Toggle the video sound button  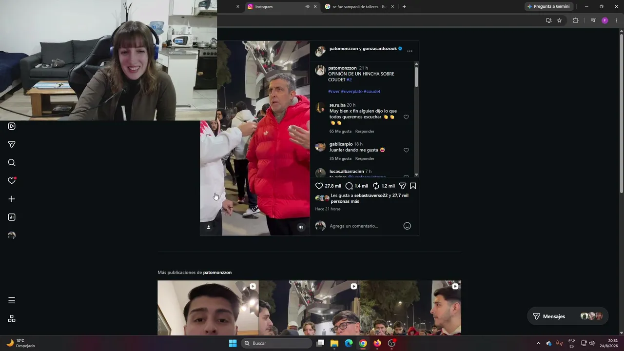click(x=301, y=227)
